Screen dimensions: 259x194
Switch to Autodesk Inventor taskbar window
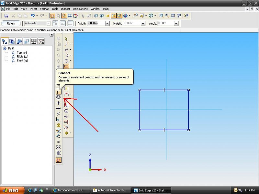[111, 190]
